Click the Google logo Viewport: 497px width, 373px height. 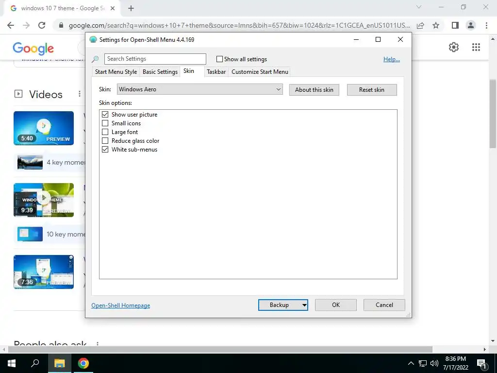coord(33,48)
